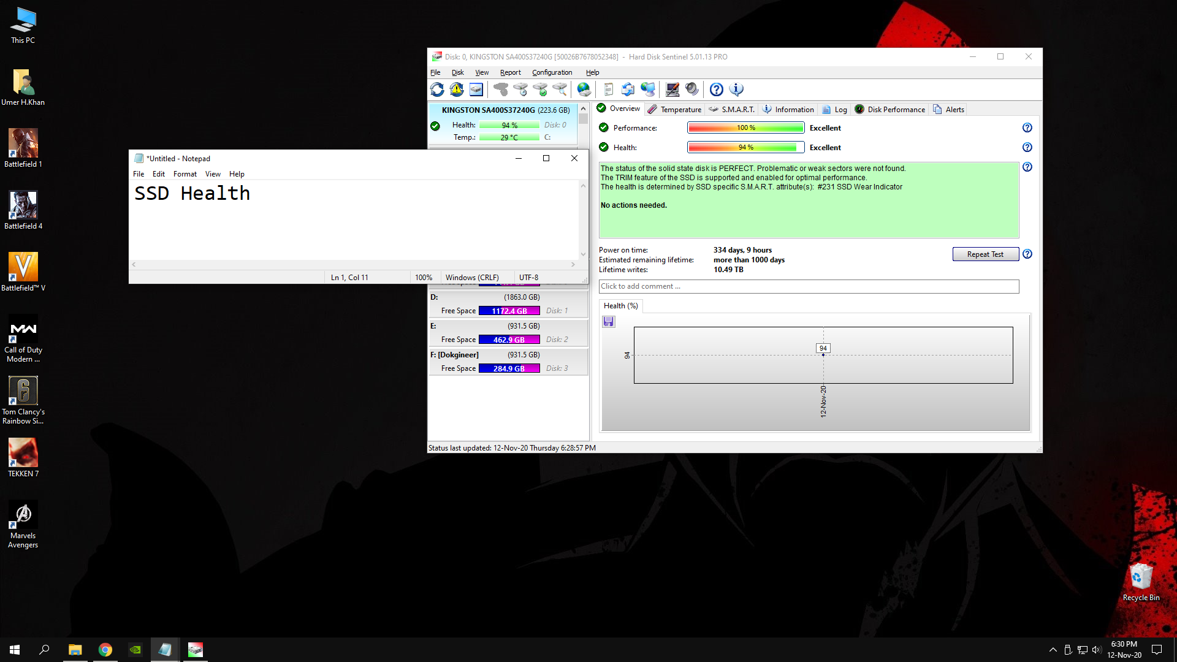The height and width of the screenshot is (662, 1177).
Task: Switch to the Disk Performance tab
Action: click(889, 109)
